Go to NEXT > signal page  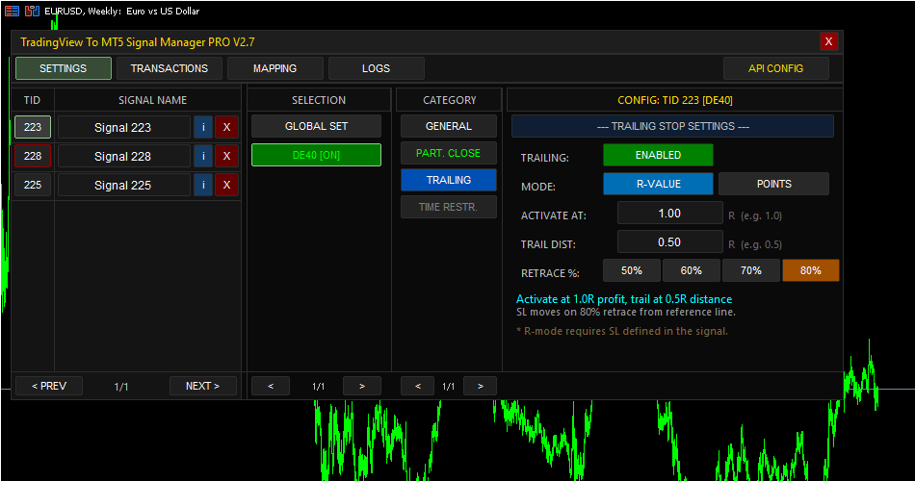pyautogui.click(x=203, y=386)
